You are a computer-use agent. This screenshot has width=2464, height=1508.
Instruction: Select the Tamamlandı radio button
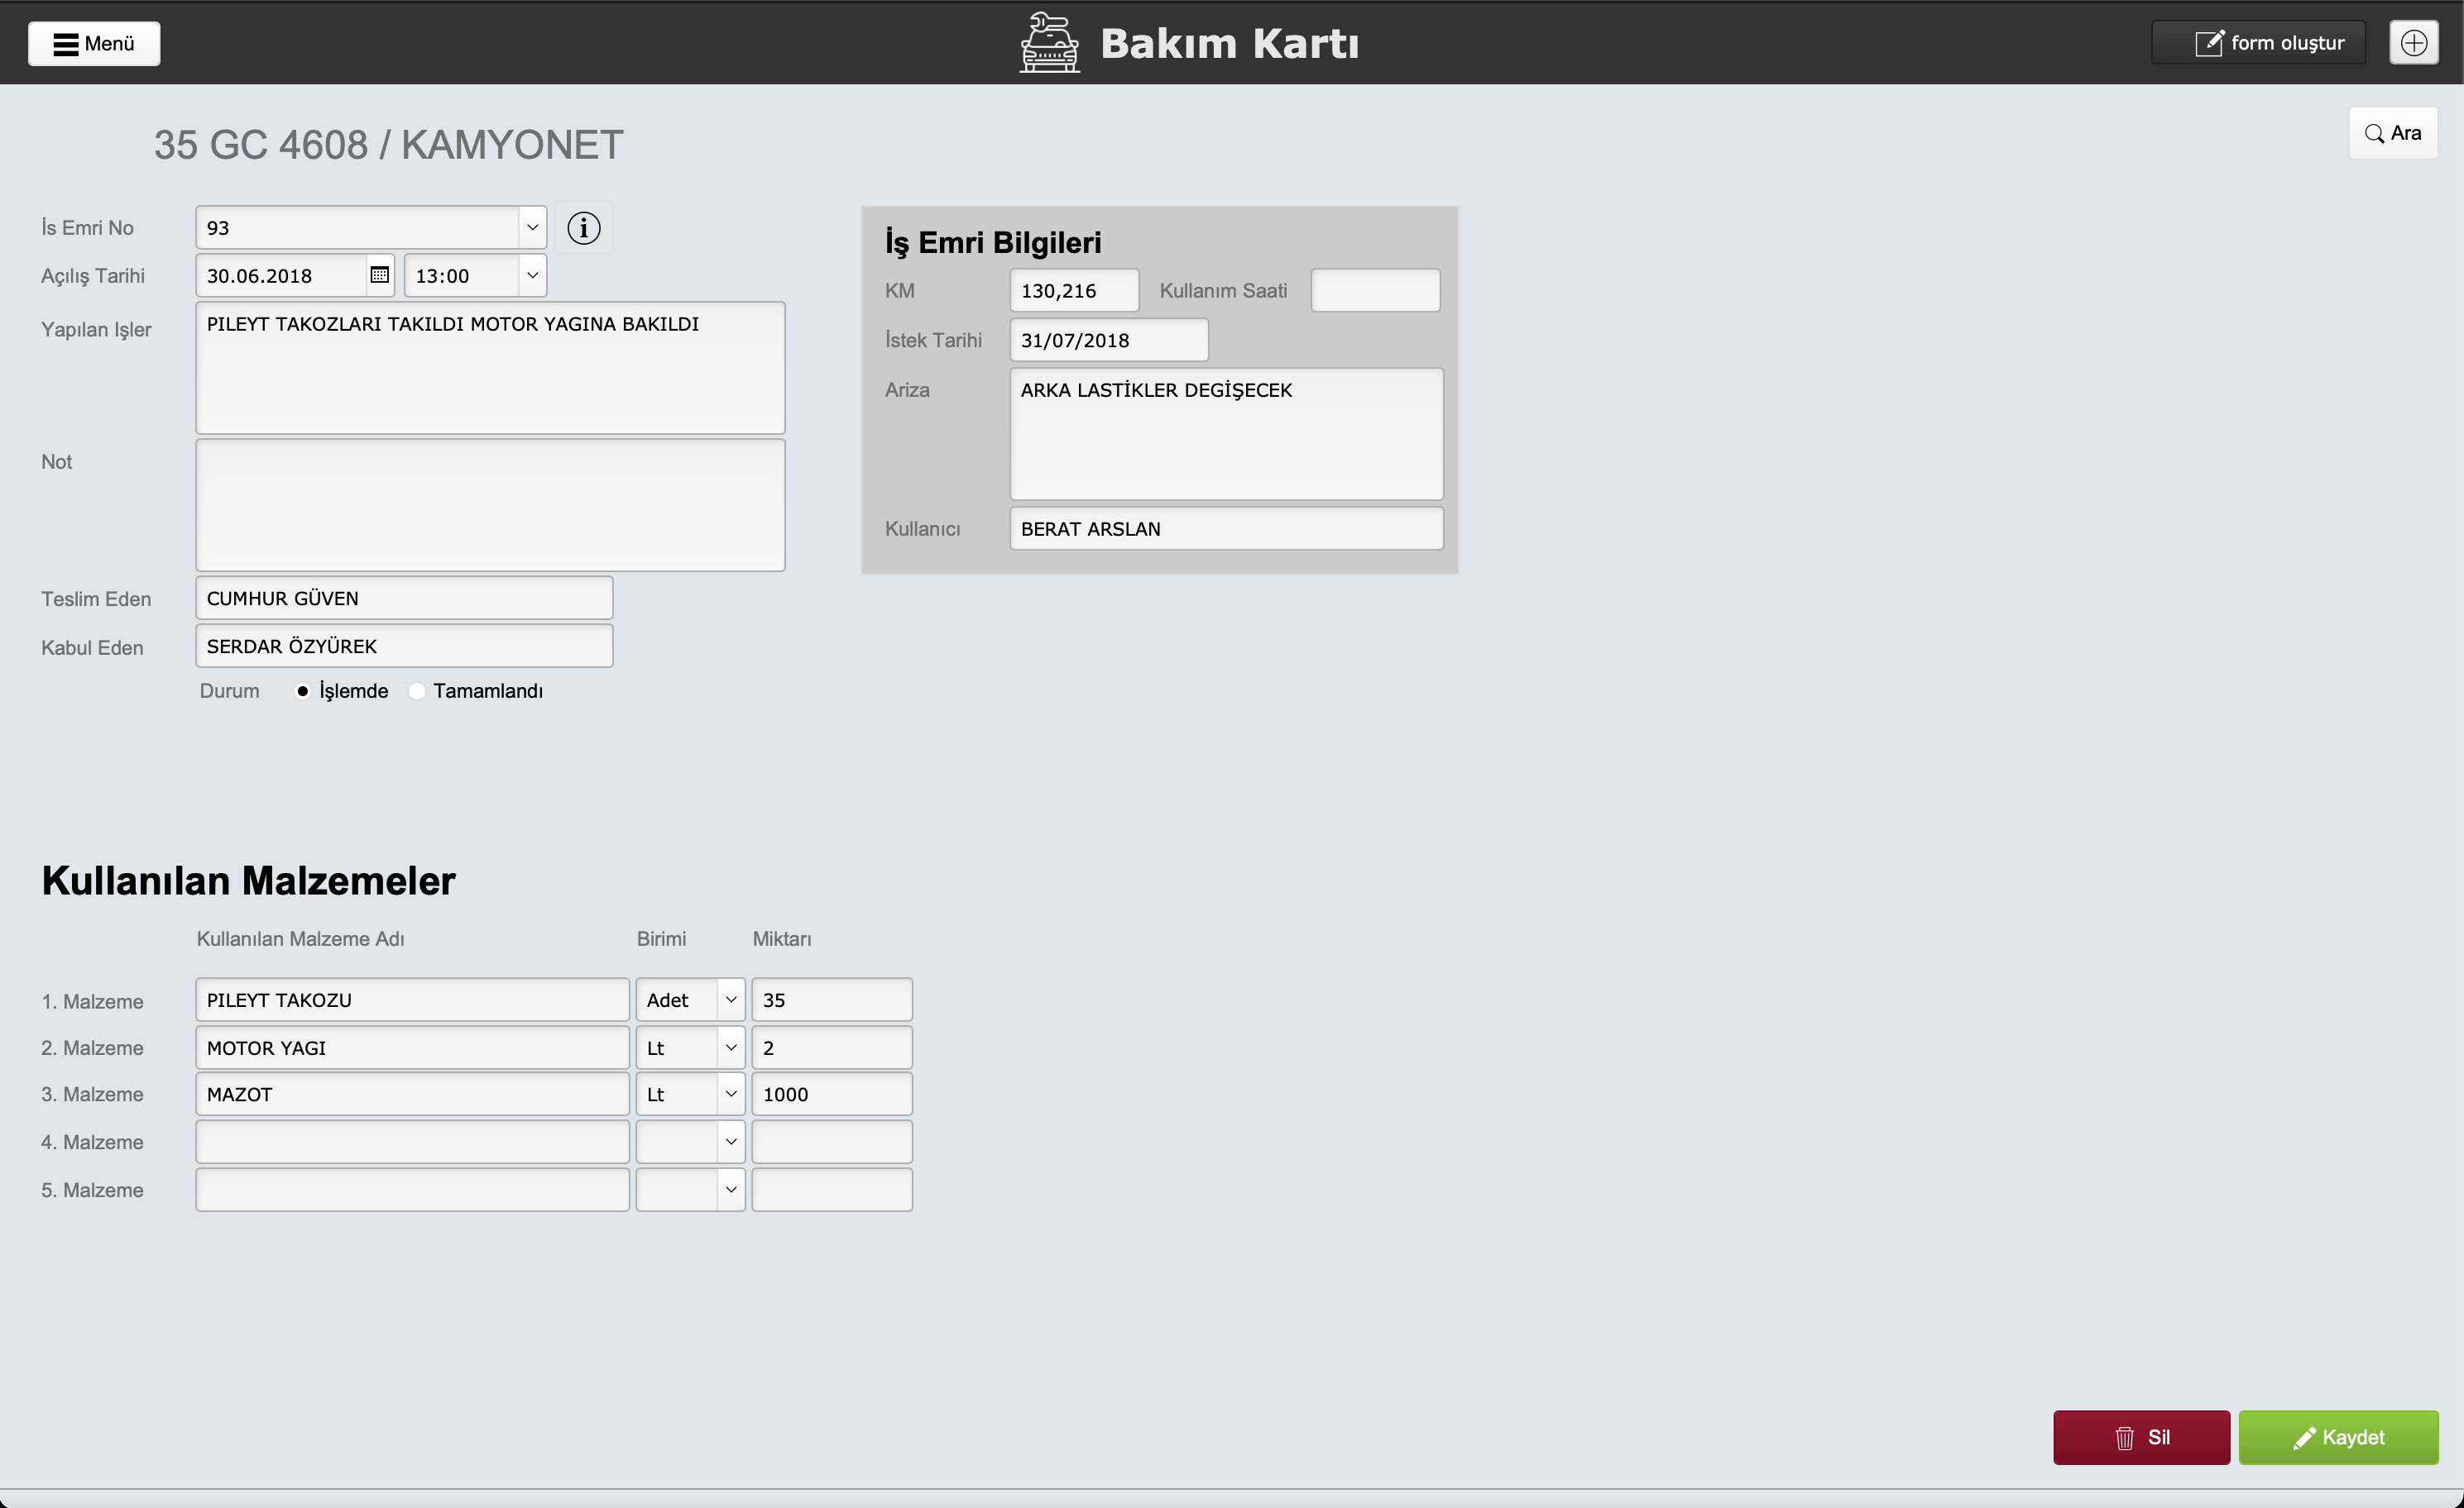coord(417,690)
